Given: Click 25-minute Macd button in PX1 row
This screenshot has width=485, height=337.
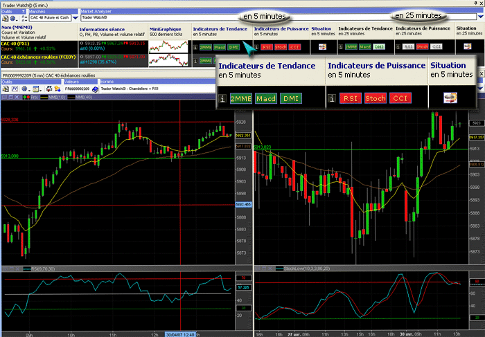Looking at the screenshot, I should 365,47.
